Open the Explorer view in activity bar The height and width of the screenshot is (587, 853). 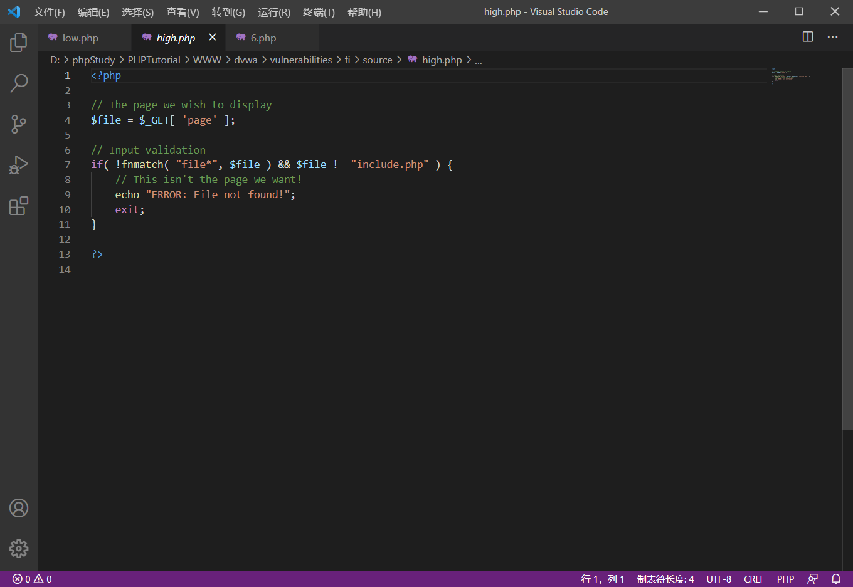[x=19, y=43]
